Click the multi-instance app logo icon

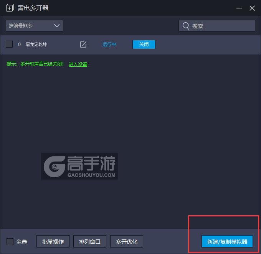[x=10, y=8]
